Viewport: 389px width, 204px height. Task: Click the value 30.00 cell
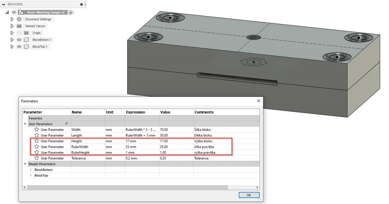point(176,135)
